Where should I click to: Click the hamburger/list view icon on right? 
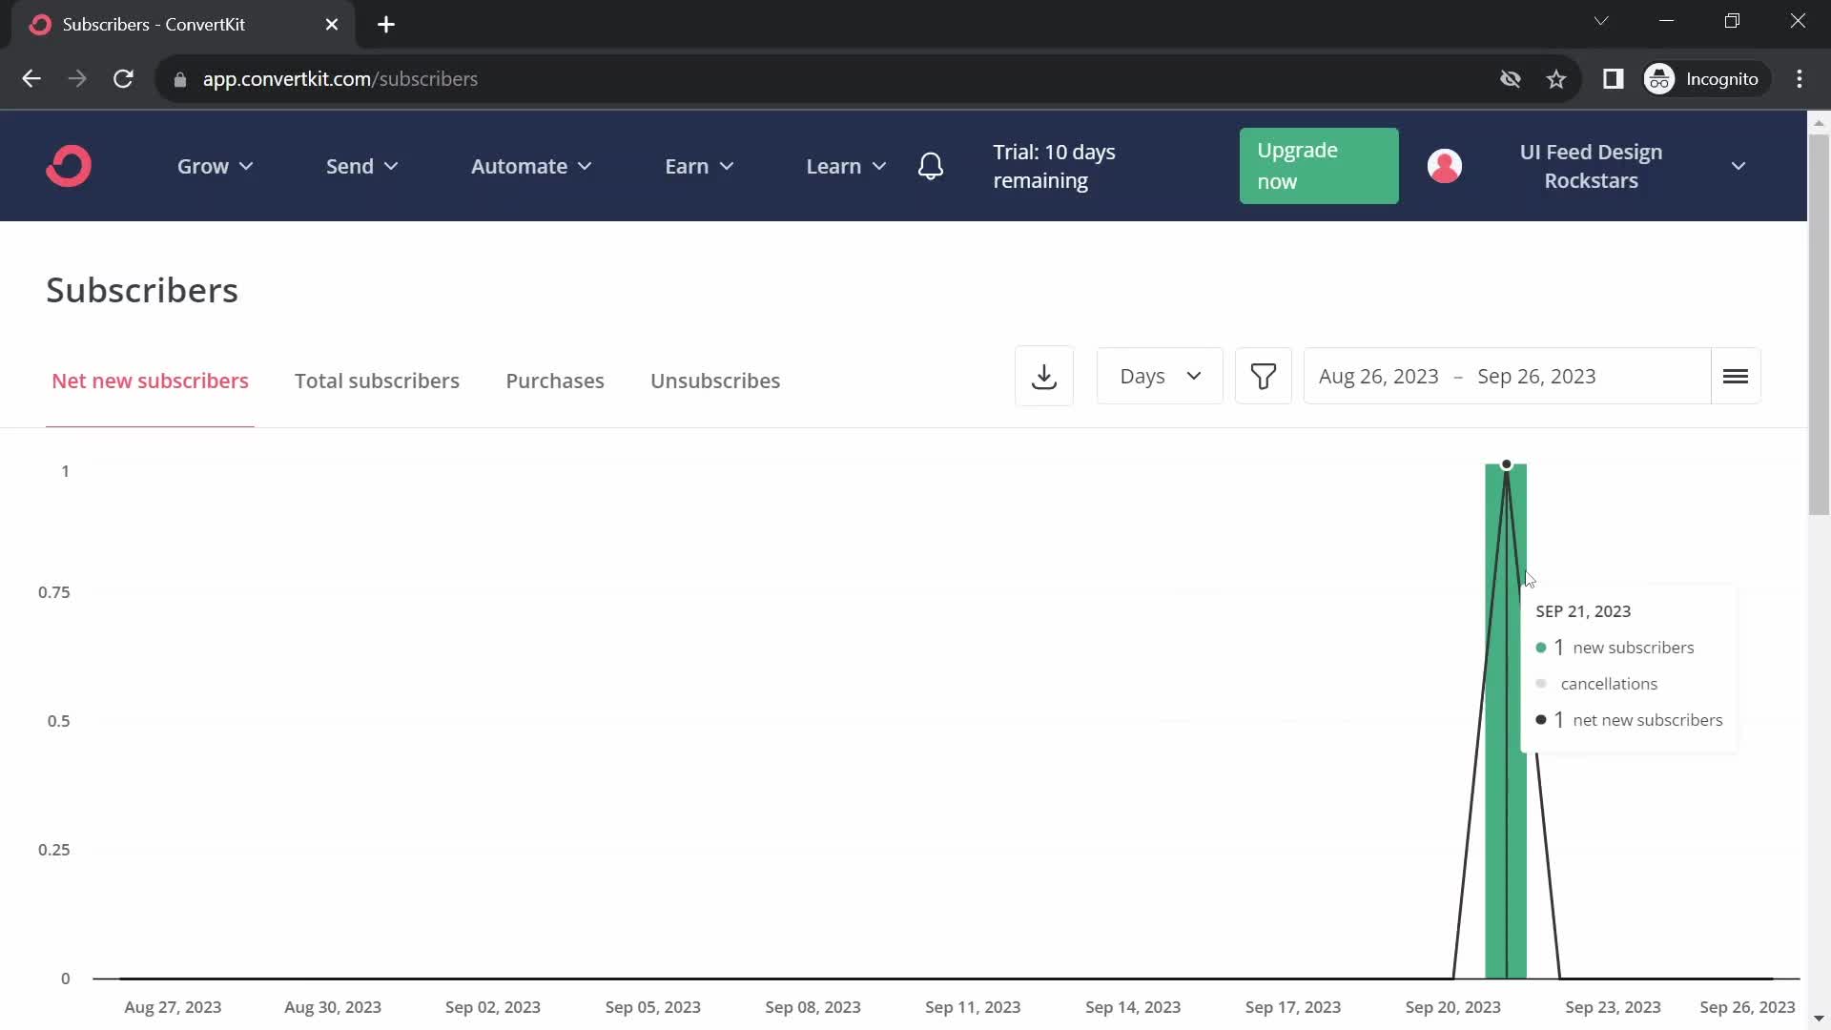click(1736, 375)
